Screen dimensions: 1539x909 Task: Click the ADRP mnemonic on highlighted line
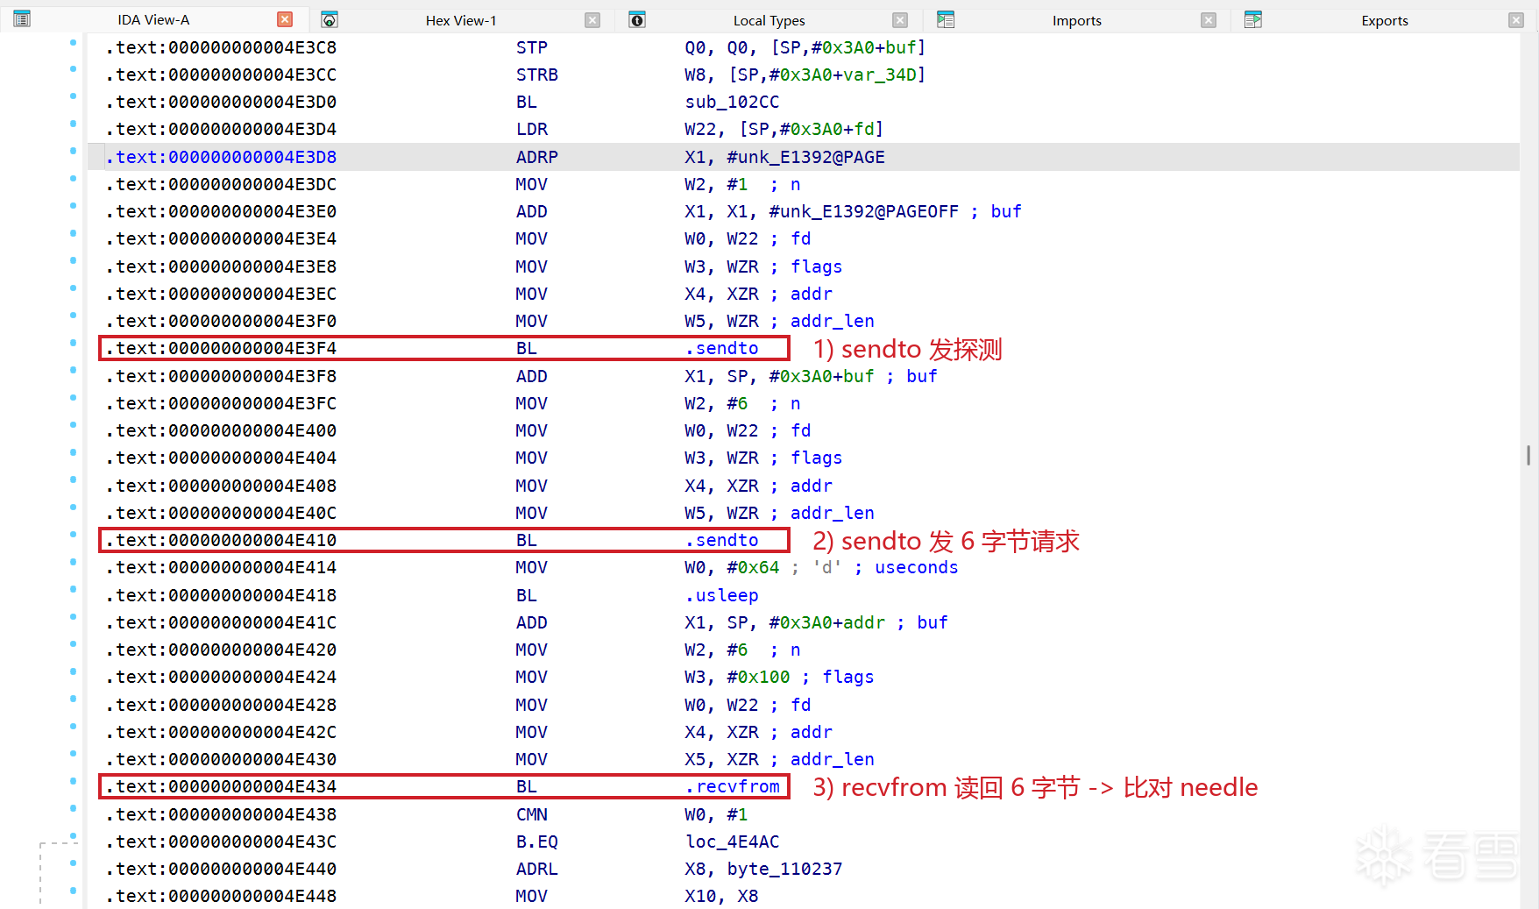(x=536, y=157)
